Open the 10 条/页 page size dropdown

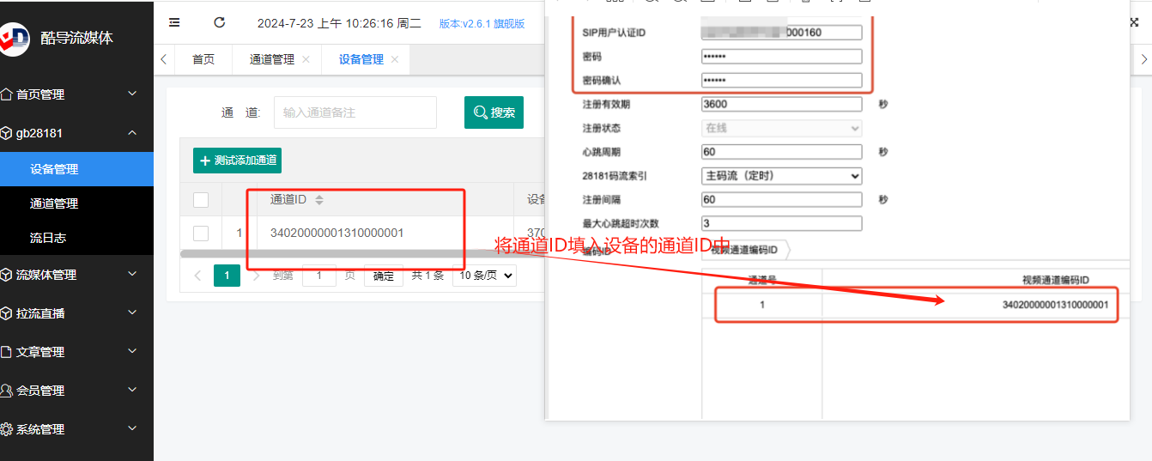(484, 276)
